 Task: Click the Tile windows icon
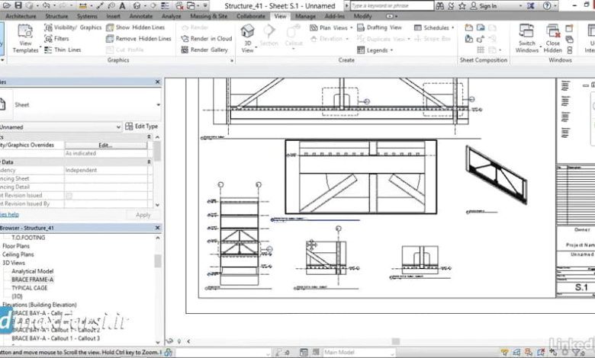click(x=570, y=50)
